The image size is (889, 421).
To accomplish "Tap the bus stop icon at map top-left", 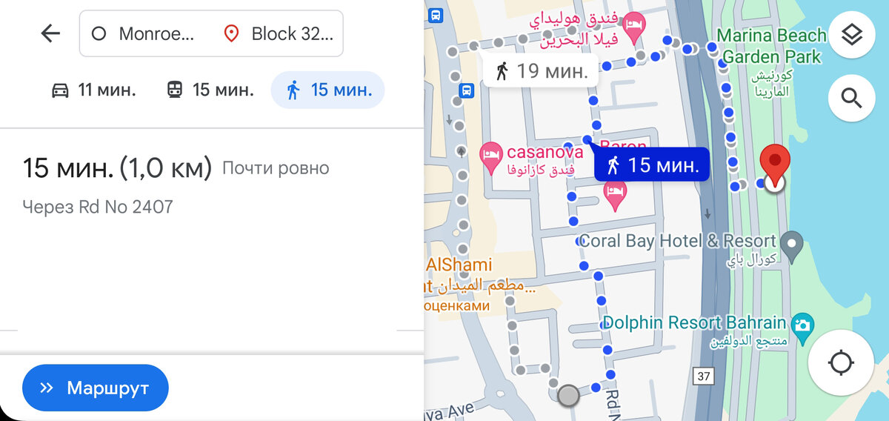I will [x=436, y=13].
